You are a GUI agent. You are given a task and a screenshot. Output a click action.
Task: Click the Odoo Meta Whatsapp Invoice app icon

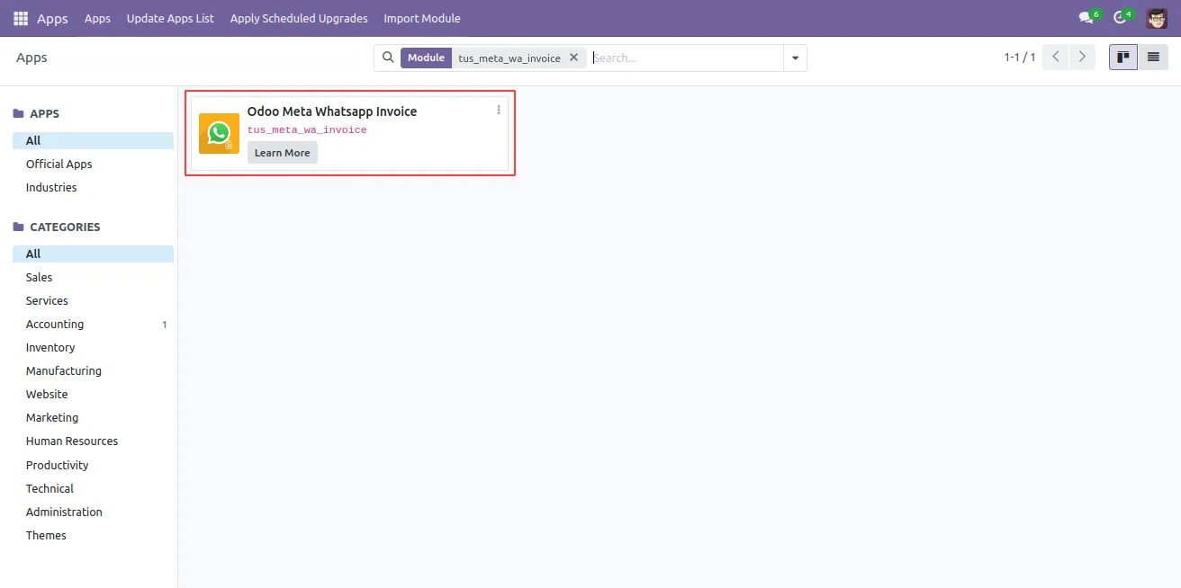[219, 133]
